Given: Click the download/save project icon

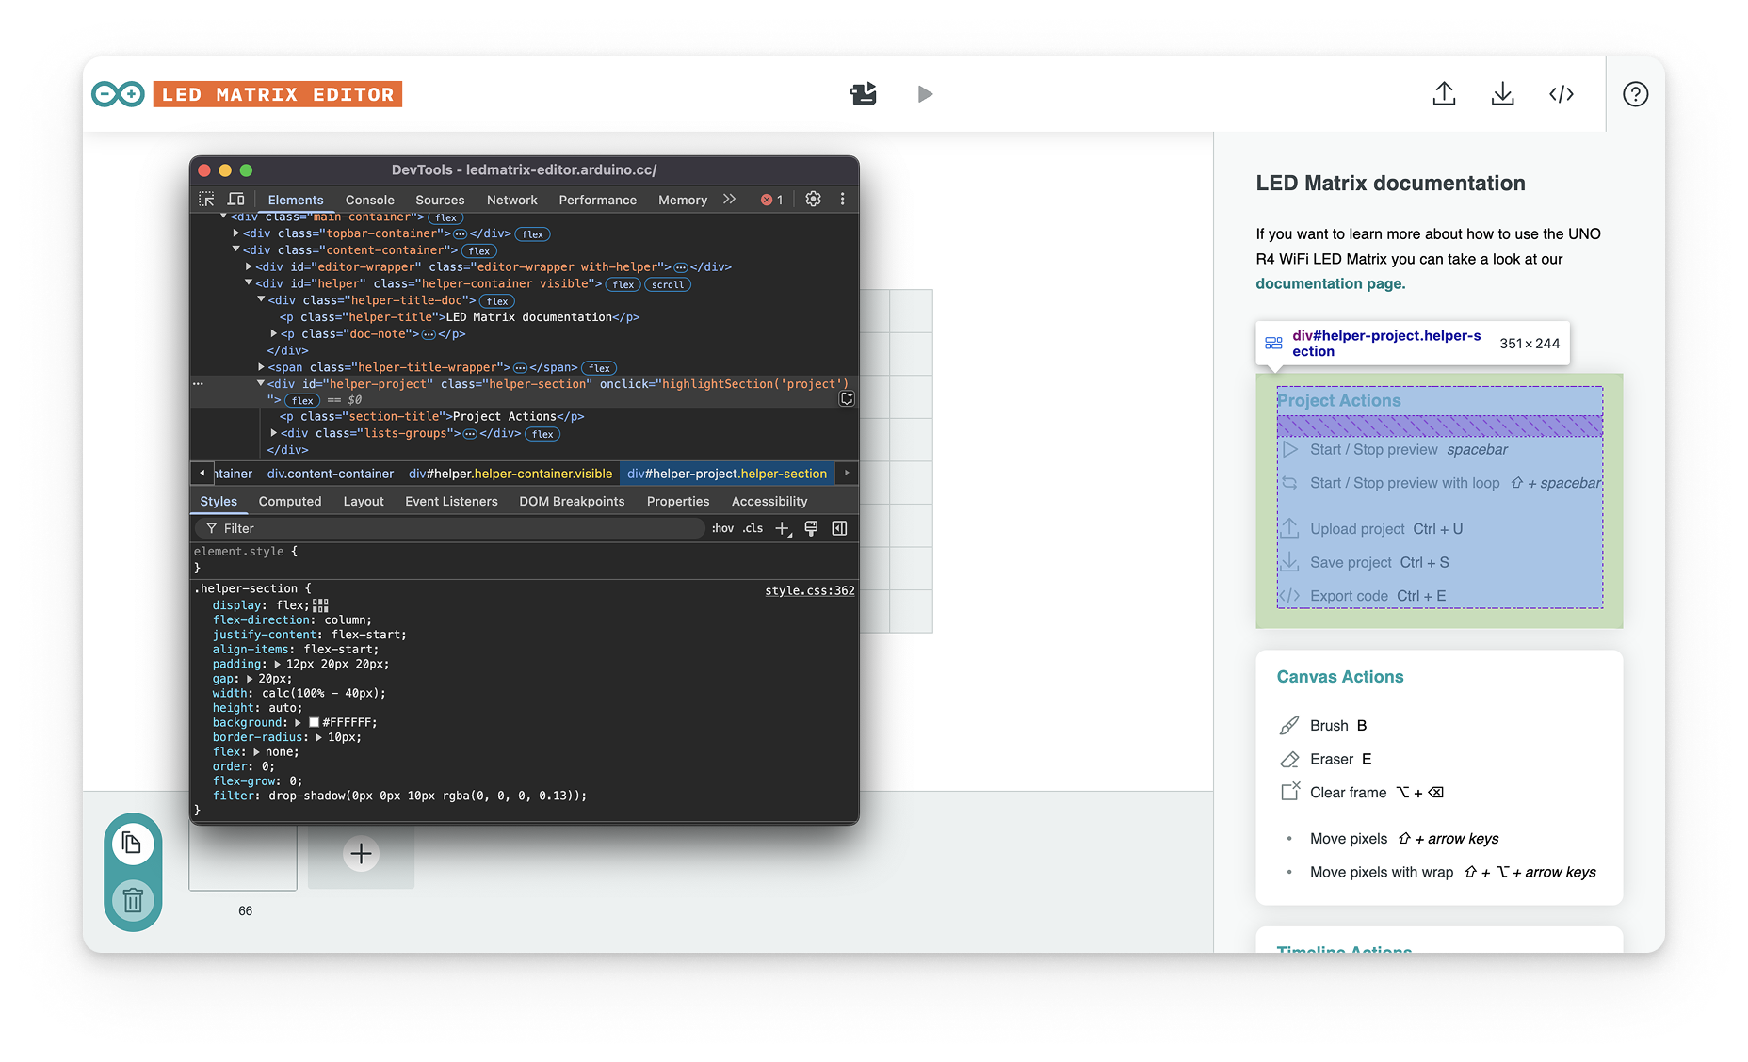Looking at the screenshot, I should click(1503, 93).
